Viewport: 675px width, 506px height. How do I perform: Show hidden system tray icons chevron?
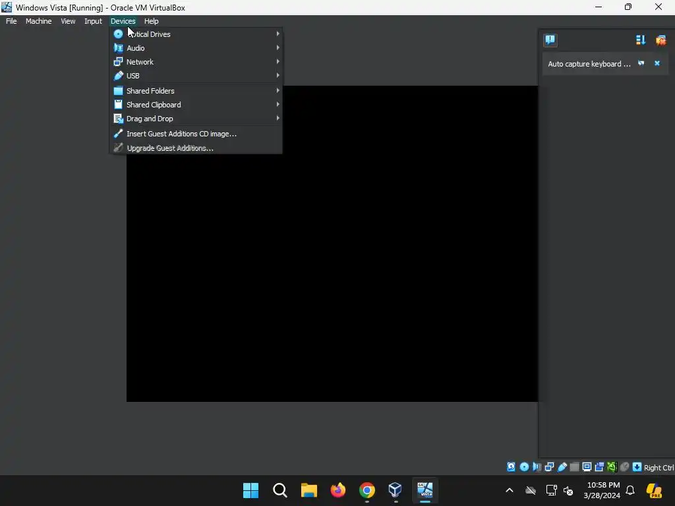(510, 490)
